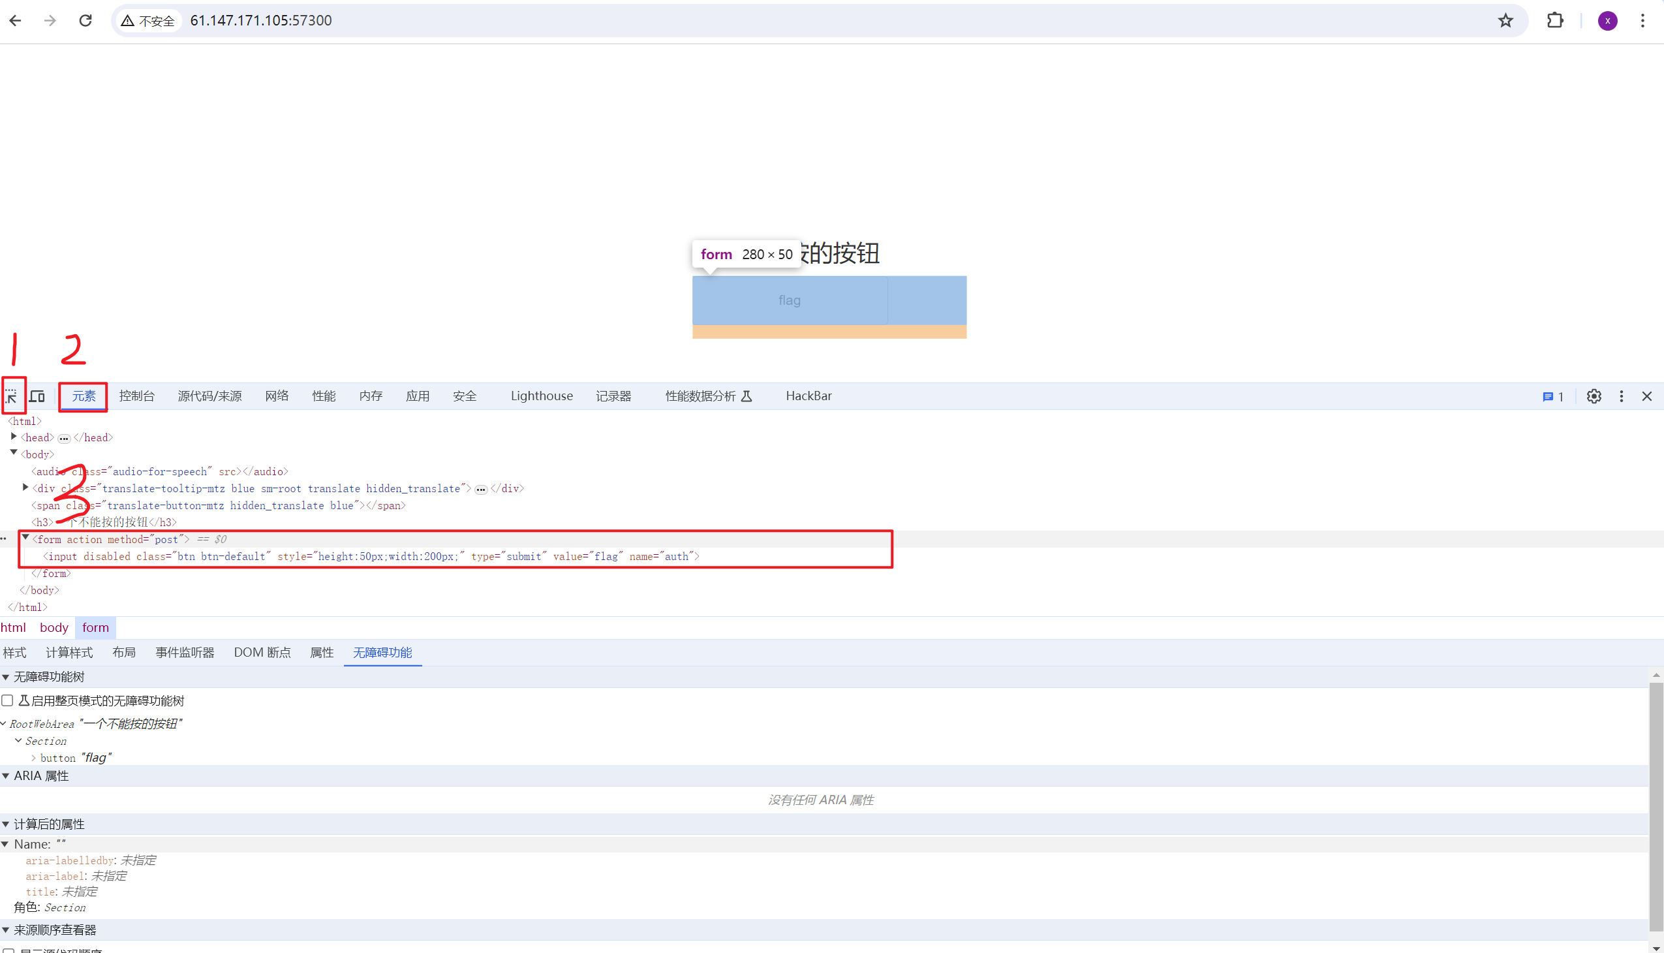Expand the head element node
This screenshot has height=953, width=1664.
point(14,437)
